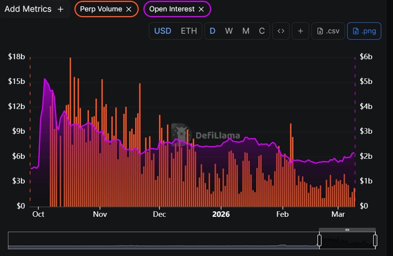
Task: Click the left handle of the range slider
Action: pyautogui.click(x=319, y=239)
